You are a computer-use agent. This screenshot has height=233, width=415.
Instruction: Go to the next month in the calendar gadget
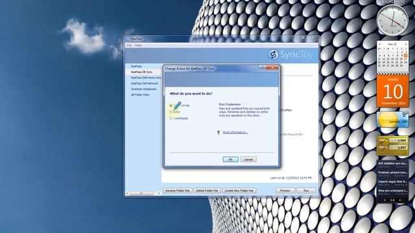pos(405,44)
